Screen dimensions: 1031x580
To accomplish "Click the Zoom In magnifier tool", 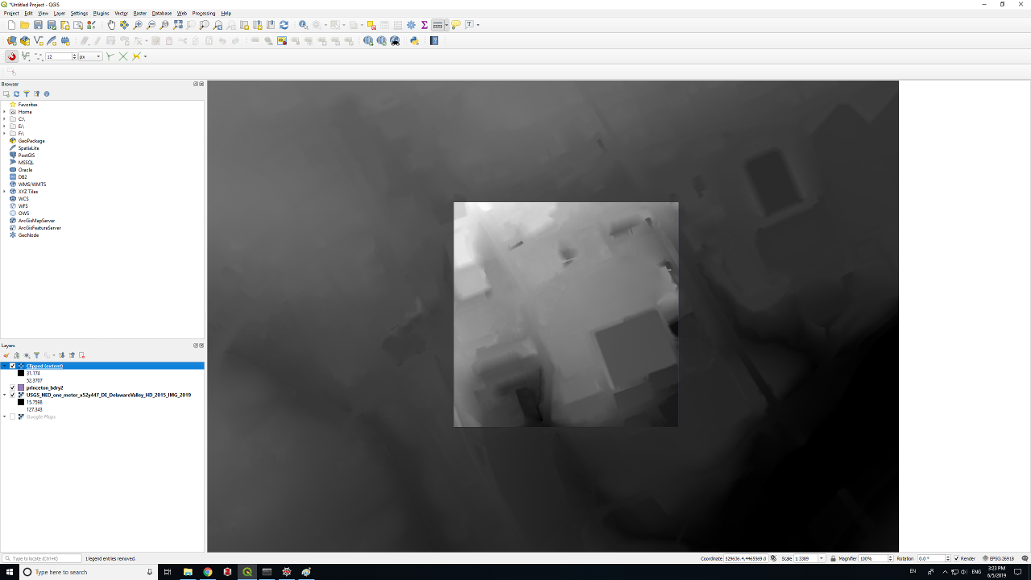I will (138, 25).
